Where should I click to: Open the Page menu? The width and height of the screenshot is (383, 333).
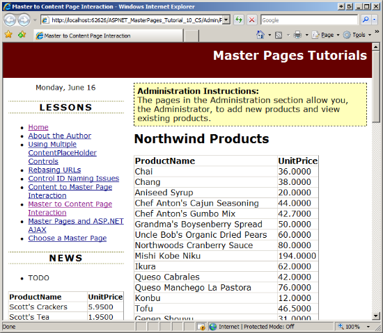pos(326,35)
